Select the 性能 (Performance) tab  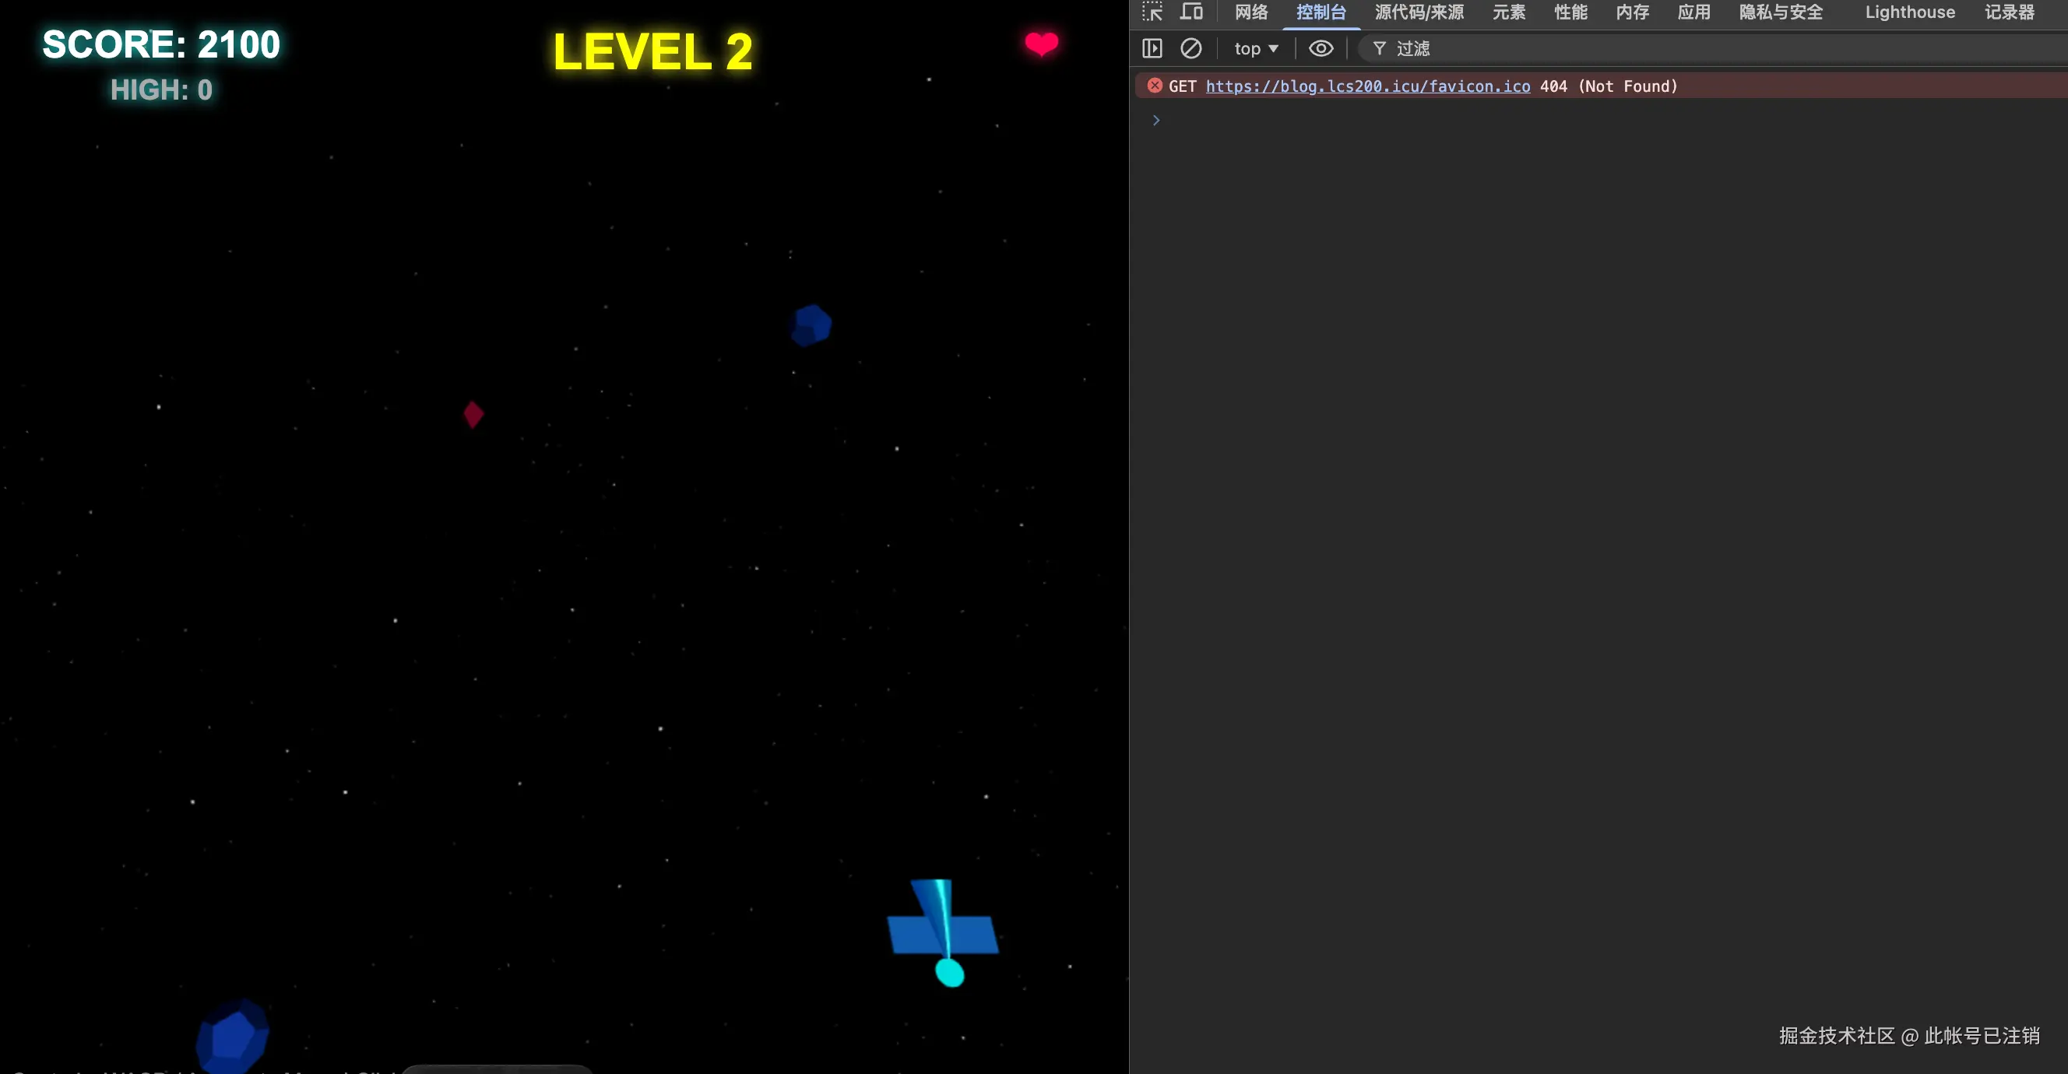[1570, 12]
